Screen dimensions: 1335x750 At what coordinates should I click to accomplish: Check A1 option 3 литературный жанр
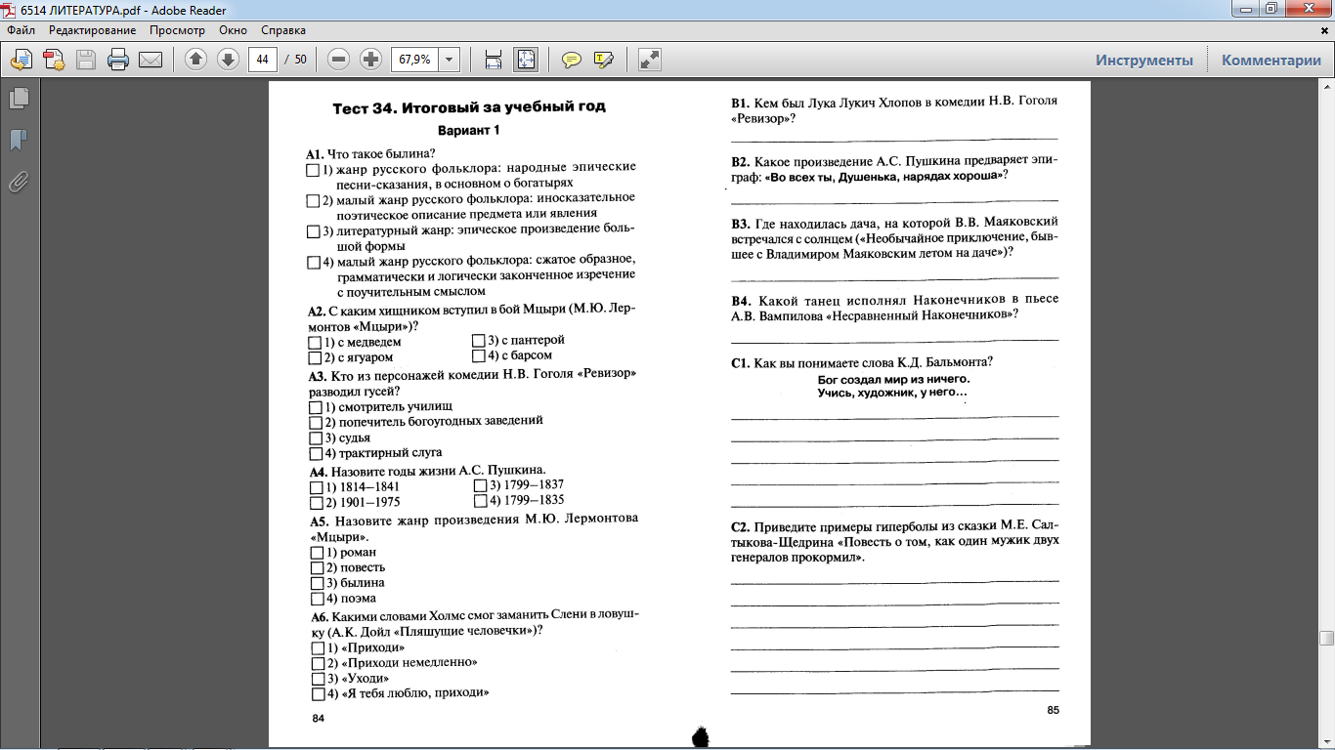pyautogui.click(x=314, y=231)
